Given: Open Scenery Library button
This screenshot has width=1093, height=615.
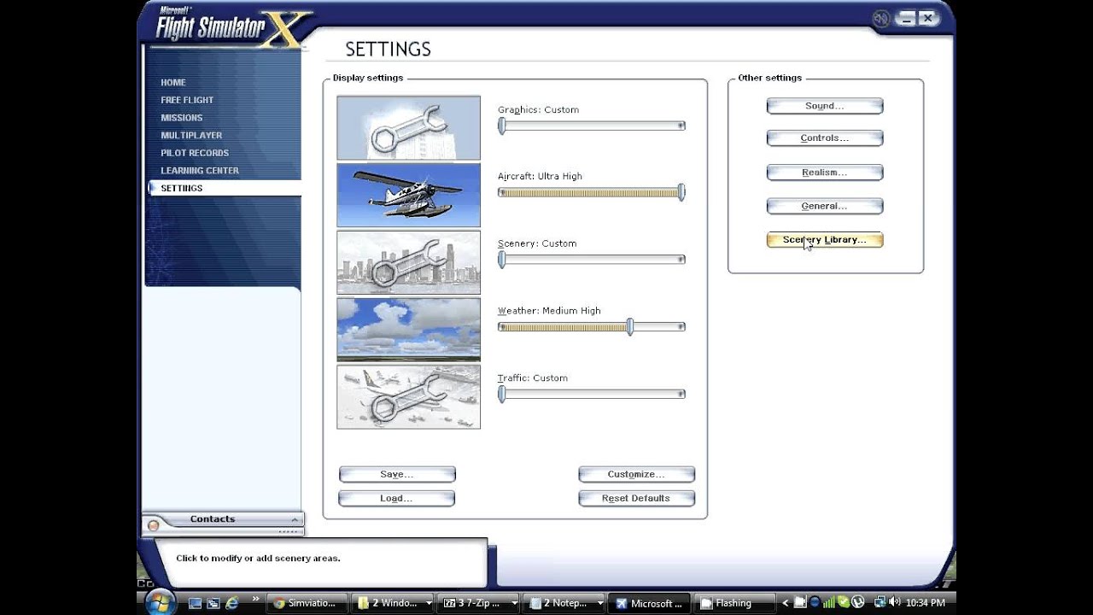Looking at the screenshot, I should [825, 240].
